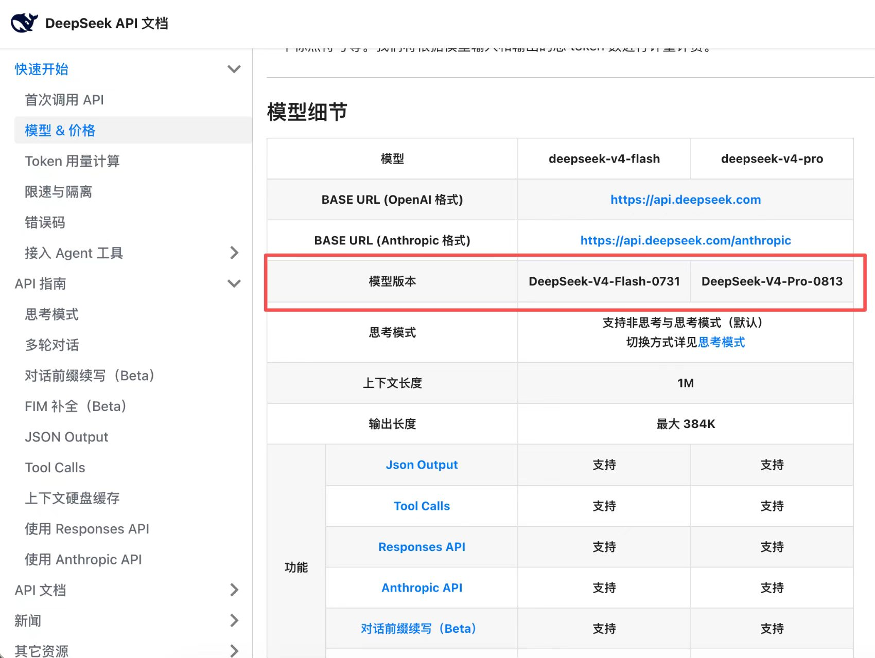Click the 上下文长度 row label
The height and width of the screenshot is (658, 875).
click(392, 383)
